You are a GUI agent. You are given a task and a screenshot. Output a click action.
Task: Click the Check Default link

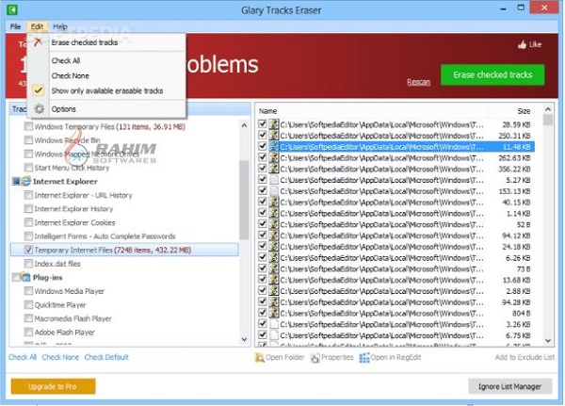[x=106, y=357]
